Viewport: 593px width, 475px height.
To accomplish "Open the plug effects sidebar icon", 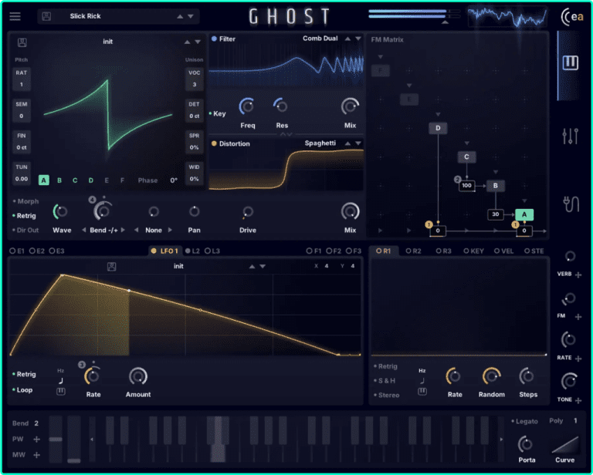I will point(571,204).
